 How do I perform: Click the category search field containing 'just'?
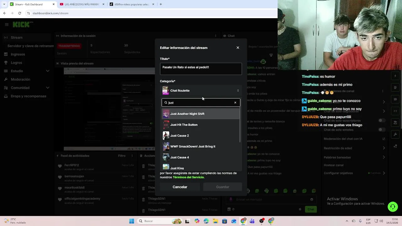pyautogui.click(x=201, y=103)
